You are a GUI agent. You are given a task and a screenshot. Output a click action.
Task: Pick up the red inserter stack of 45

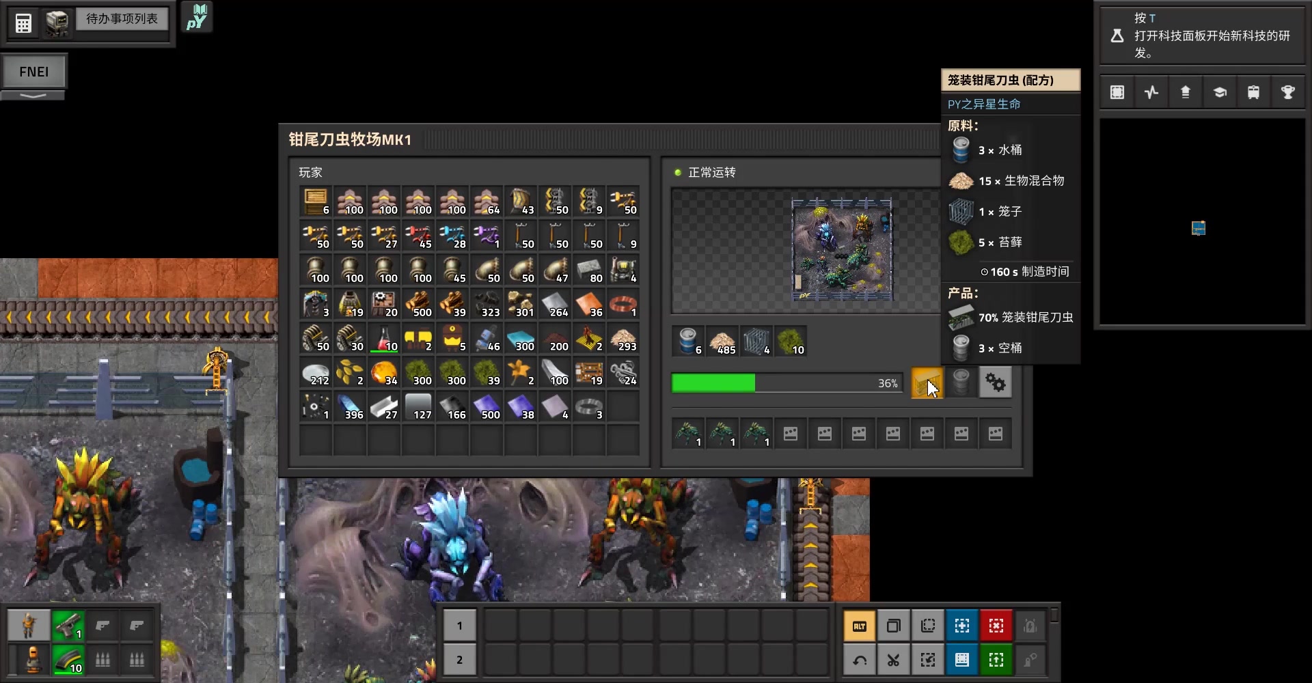pyautogui.click(x=418, y=236)
